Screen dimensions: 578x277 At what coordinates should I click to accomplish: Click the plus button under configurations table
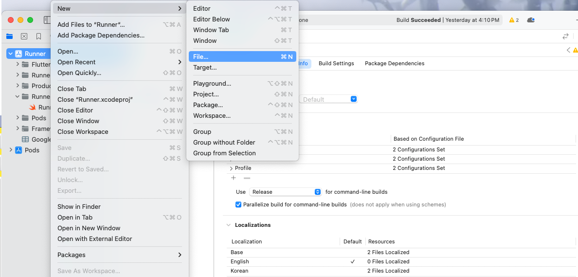click(234, 178)
